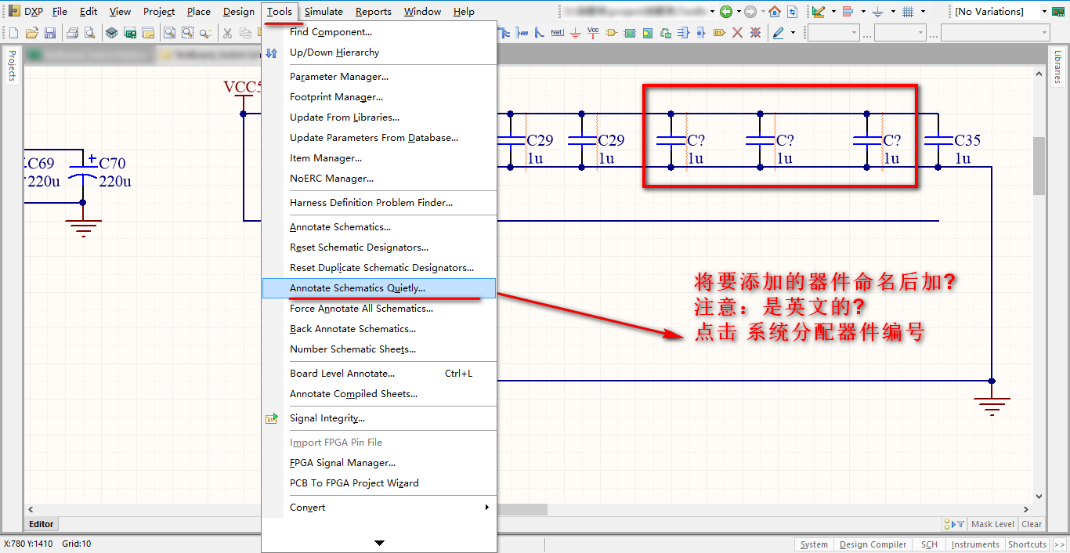Click the Open document folder icon

tap(32, 33)
